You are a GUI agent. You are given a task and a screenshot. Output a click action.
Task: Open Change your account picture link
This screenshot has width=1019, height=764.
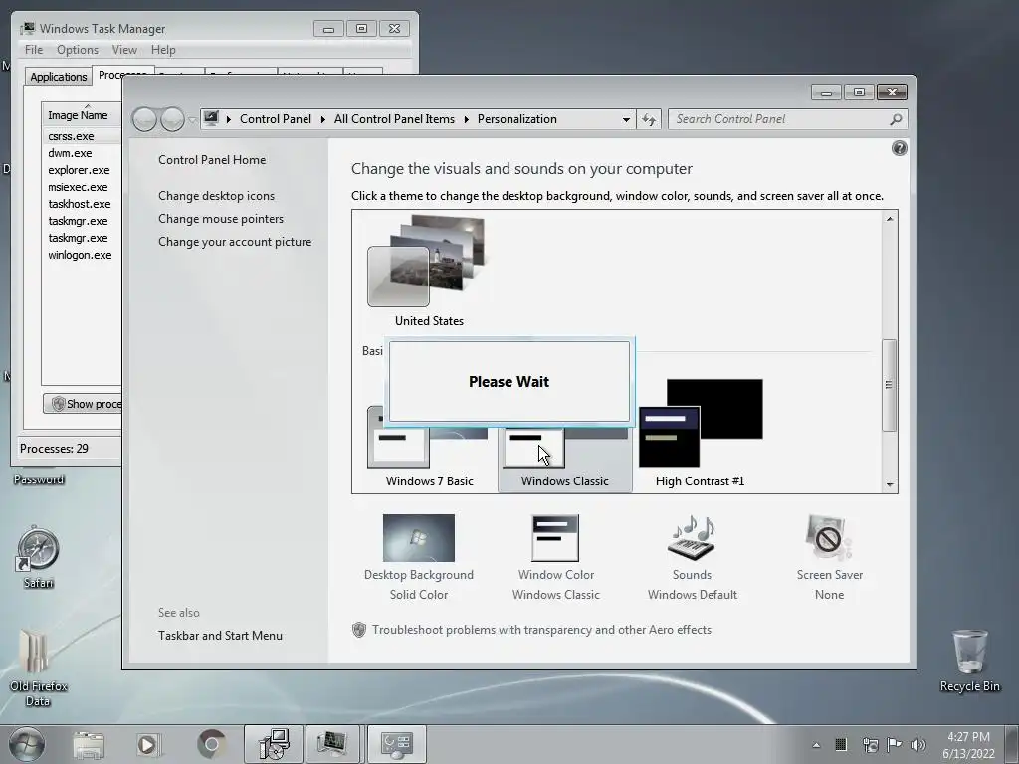click(235, 242)
